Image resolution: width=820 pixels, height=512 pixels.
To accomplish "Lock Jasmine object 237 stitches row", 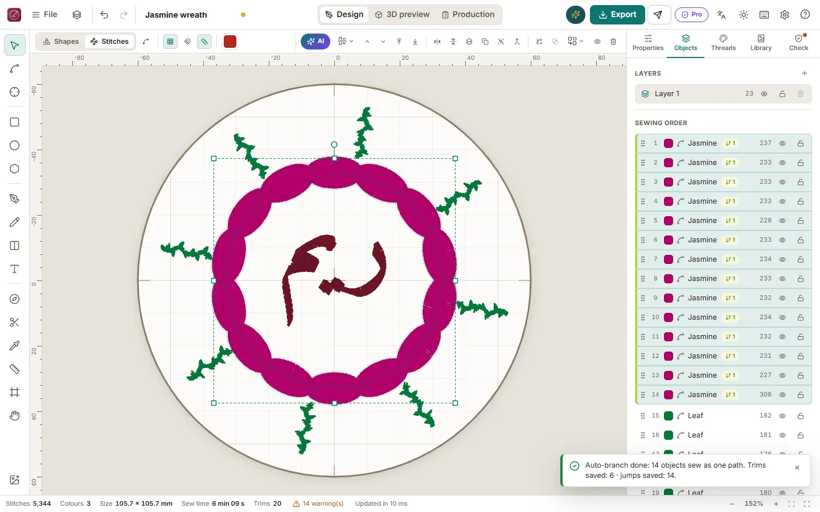I will point(801,143).
